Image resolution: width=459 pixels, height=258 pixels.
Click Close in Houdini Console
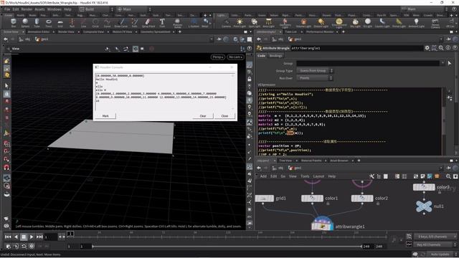(x=224, y=116)
